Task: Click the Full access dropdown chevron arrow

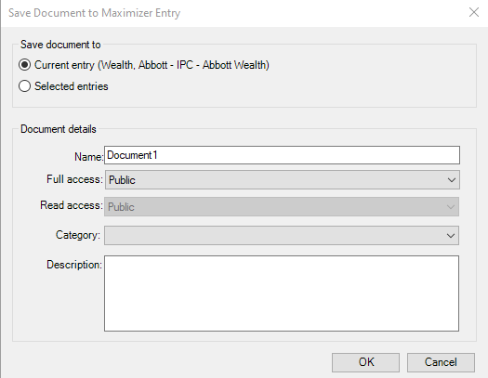Action: (x=451, y=180)
